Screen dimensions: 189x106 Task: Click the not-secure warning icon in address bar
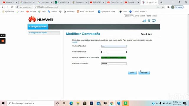17,7
